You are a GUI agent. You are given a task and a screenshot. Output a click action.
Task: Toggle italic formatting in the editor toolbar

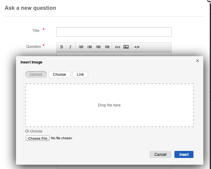pyautogui.click(x=70, y=47)
